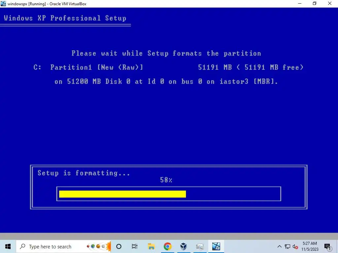Click 'Setup is formatting...' text
338x253 pixels.
[x=84, y=173]
